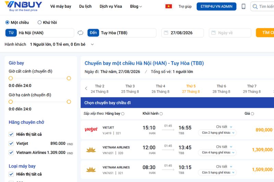Toggle Hiển thị tất cả under Loại máy bay

pyautogui.click(x=11, y=174)
